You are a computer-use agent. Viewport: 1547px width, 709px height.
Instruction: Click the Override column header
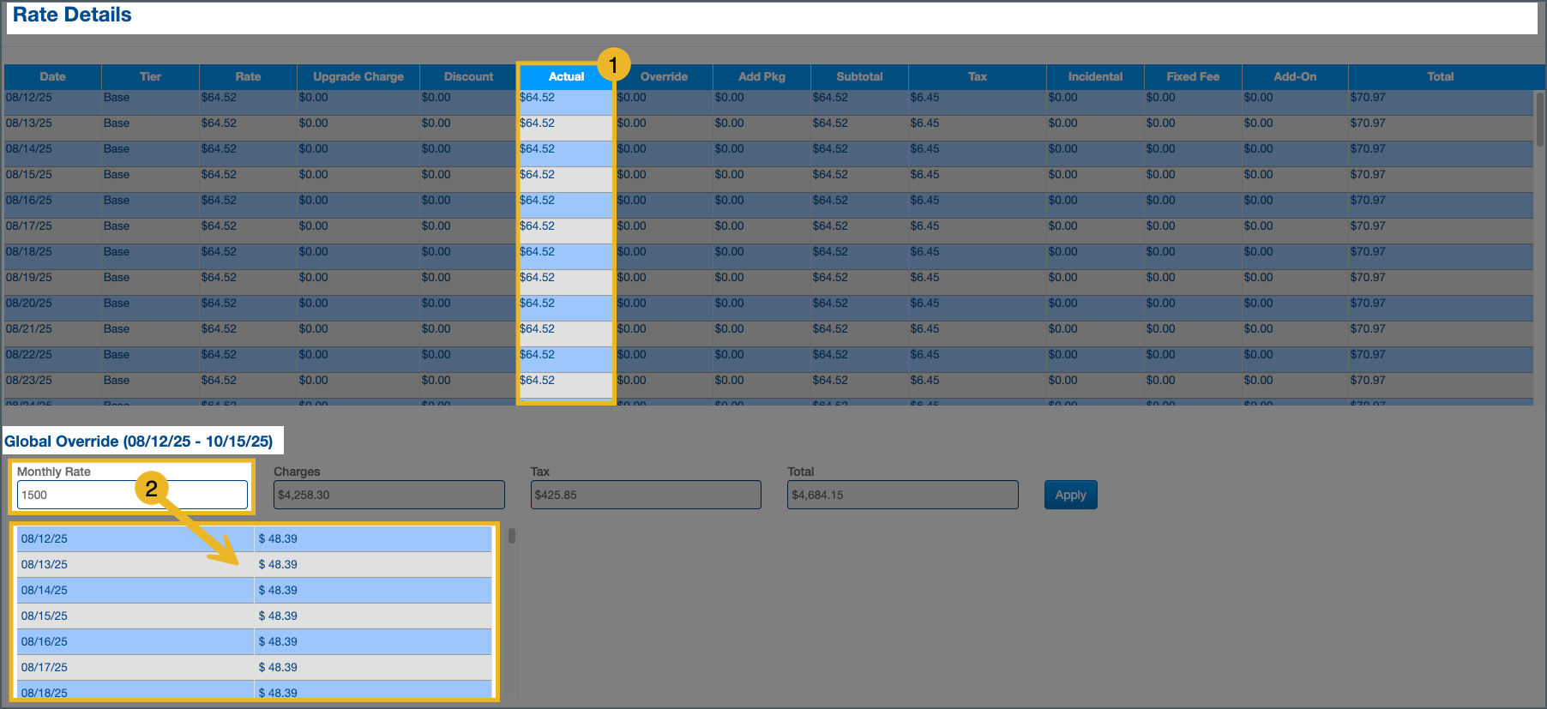(x=664, y=76)
